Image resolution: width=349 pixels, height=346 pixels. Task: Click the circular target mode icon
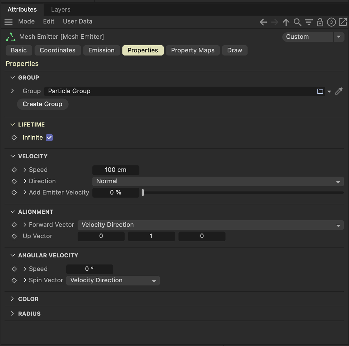click(x=331, y=22)
